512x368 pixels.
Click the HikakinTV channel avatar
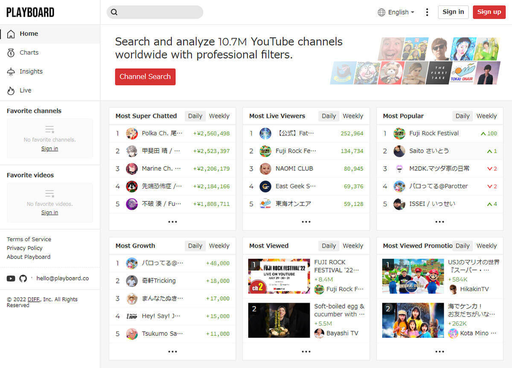(453, 289)
